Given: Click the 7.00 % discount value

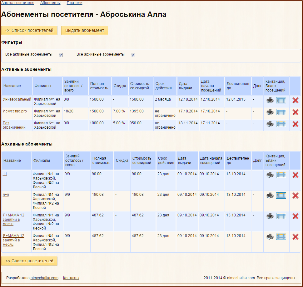Looking at the screenshot, I should click(x=119, y=111).
